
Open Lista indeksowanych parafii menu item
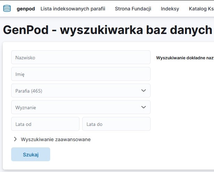pyautogui.click(x=73, y=9)
